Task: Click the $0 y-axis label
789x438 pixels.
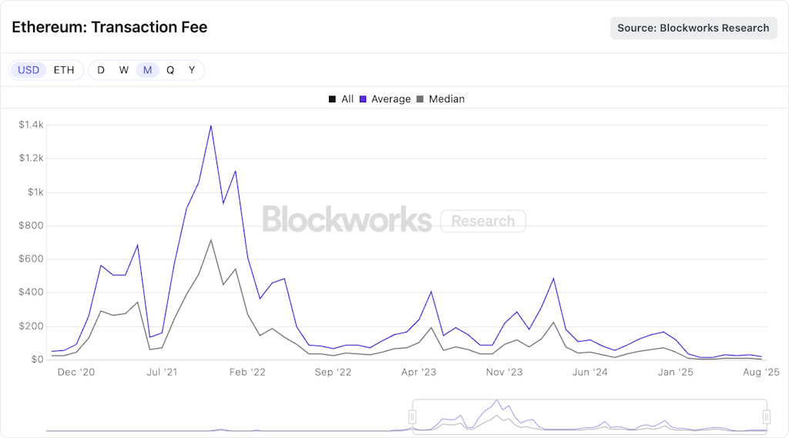Action: 37,359
